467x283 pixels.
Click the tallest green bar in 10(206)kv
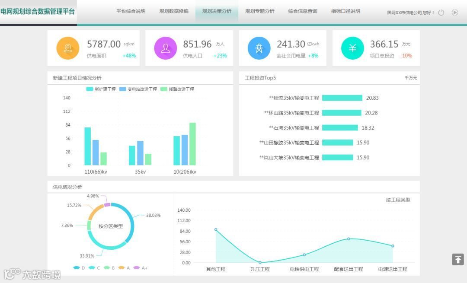coord(193,144)
